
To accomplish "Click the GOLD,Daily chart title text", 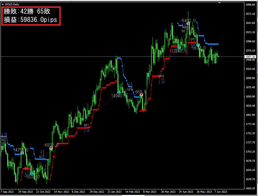I will click(12, 4).
